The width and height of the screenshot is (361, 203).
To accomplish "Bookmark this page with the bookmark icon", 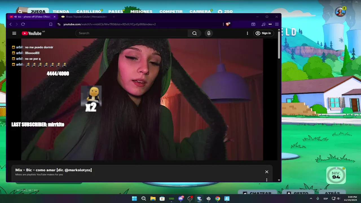I will [x=51, y=24].
